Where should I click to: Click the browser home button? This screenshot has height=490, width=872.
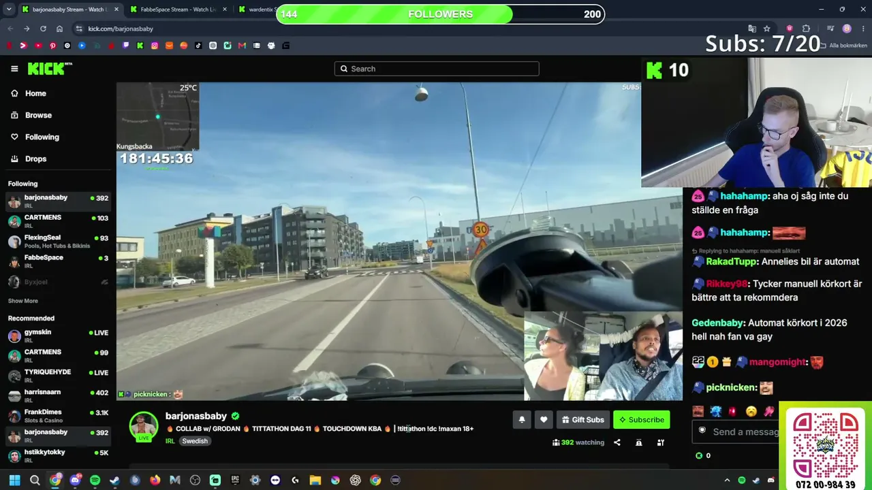[59, 29]
